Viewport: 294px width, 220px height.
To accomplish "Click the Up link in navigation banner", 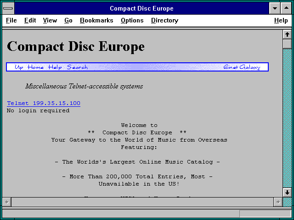I will coord(19,67).
